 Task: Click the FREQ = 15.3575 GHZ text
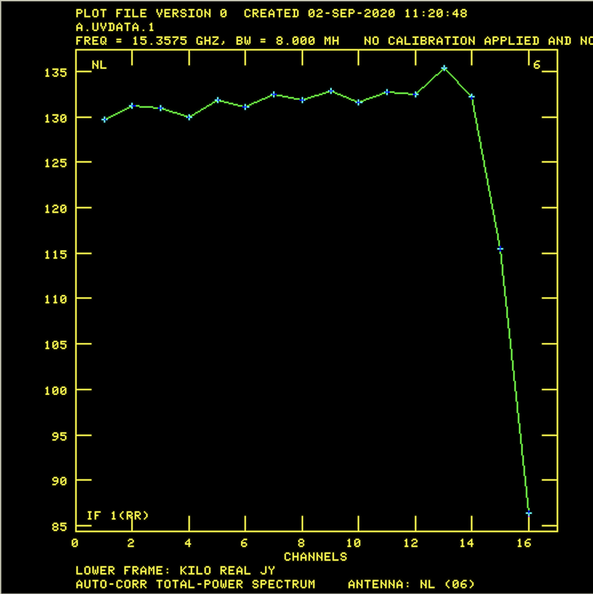151,41
